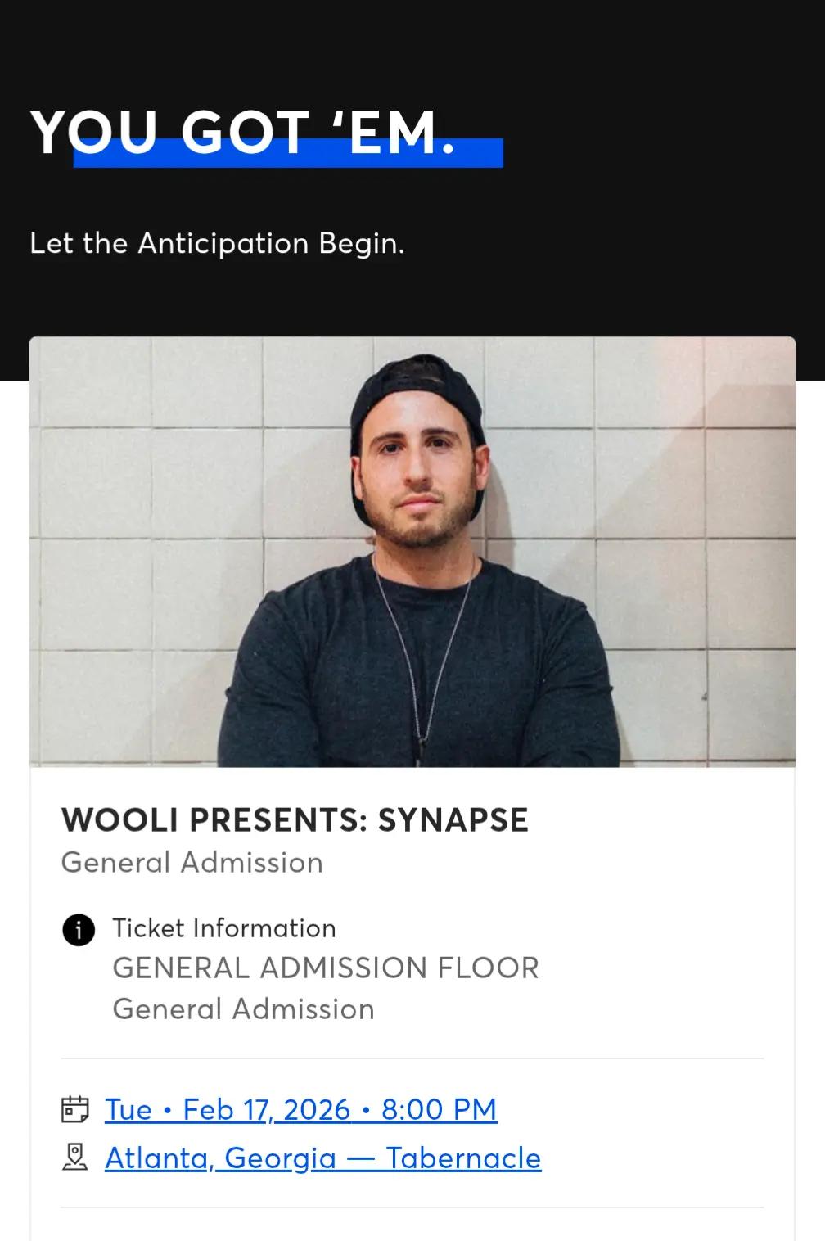Click the Let the Anticipation Begin text
Viewport: 825px width, 1241px height.
(217, 243)
